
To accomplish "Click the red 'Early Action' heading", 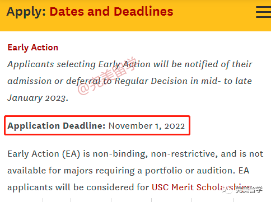I will point(33,48).
